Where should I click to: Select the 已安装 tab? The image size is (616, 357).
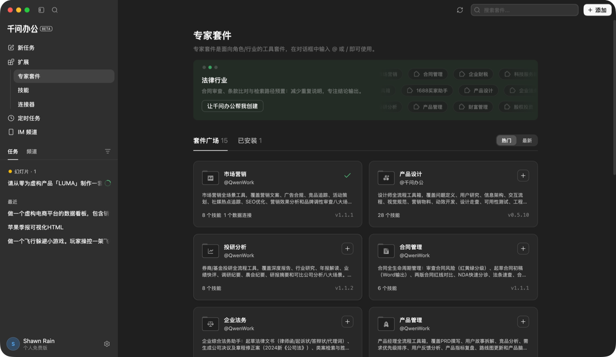(x=250, y=141)
